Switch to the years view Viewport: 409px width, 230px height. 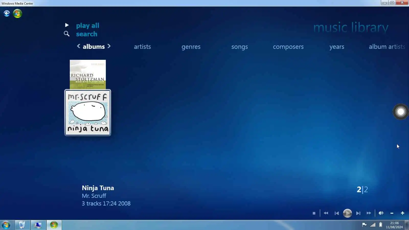(337, 47)
